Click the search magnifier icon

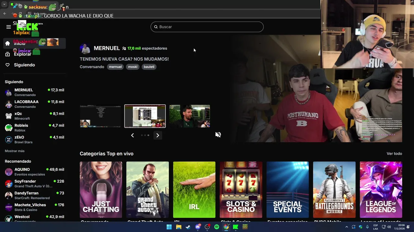point(156,27)
